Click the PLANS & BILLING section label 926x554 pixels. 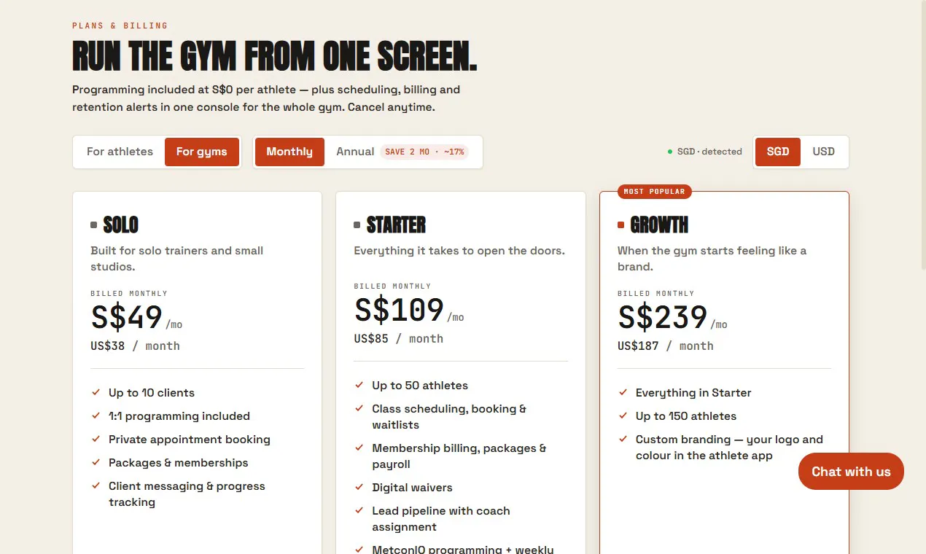click(120, 26)
